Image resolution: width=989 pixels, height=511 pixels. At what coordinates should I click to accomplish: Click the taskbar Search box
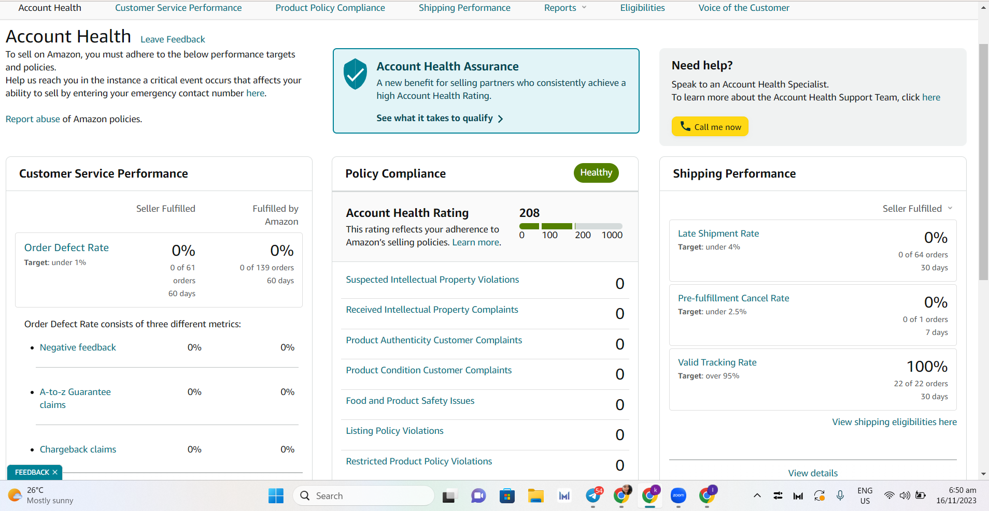click(x=363, y=496)
